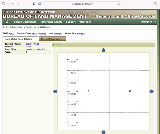Screen dimensions: 160x134
Task: Switch to Related Documents tab
Action: coord(52,39)
